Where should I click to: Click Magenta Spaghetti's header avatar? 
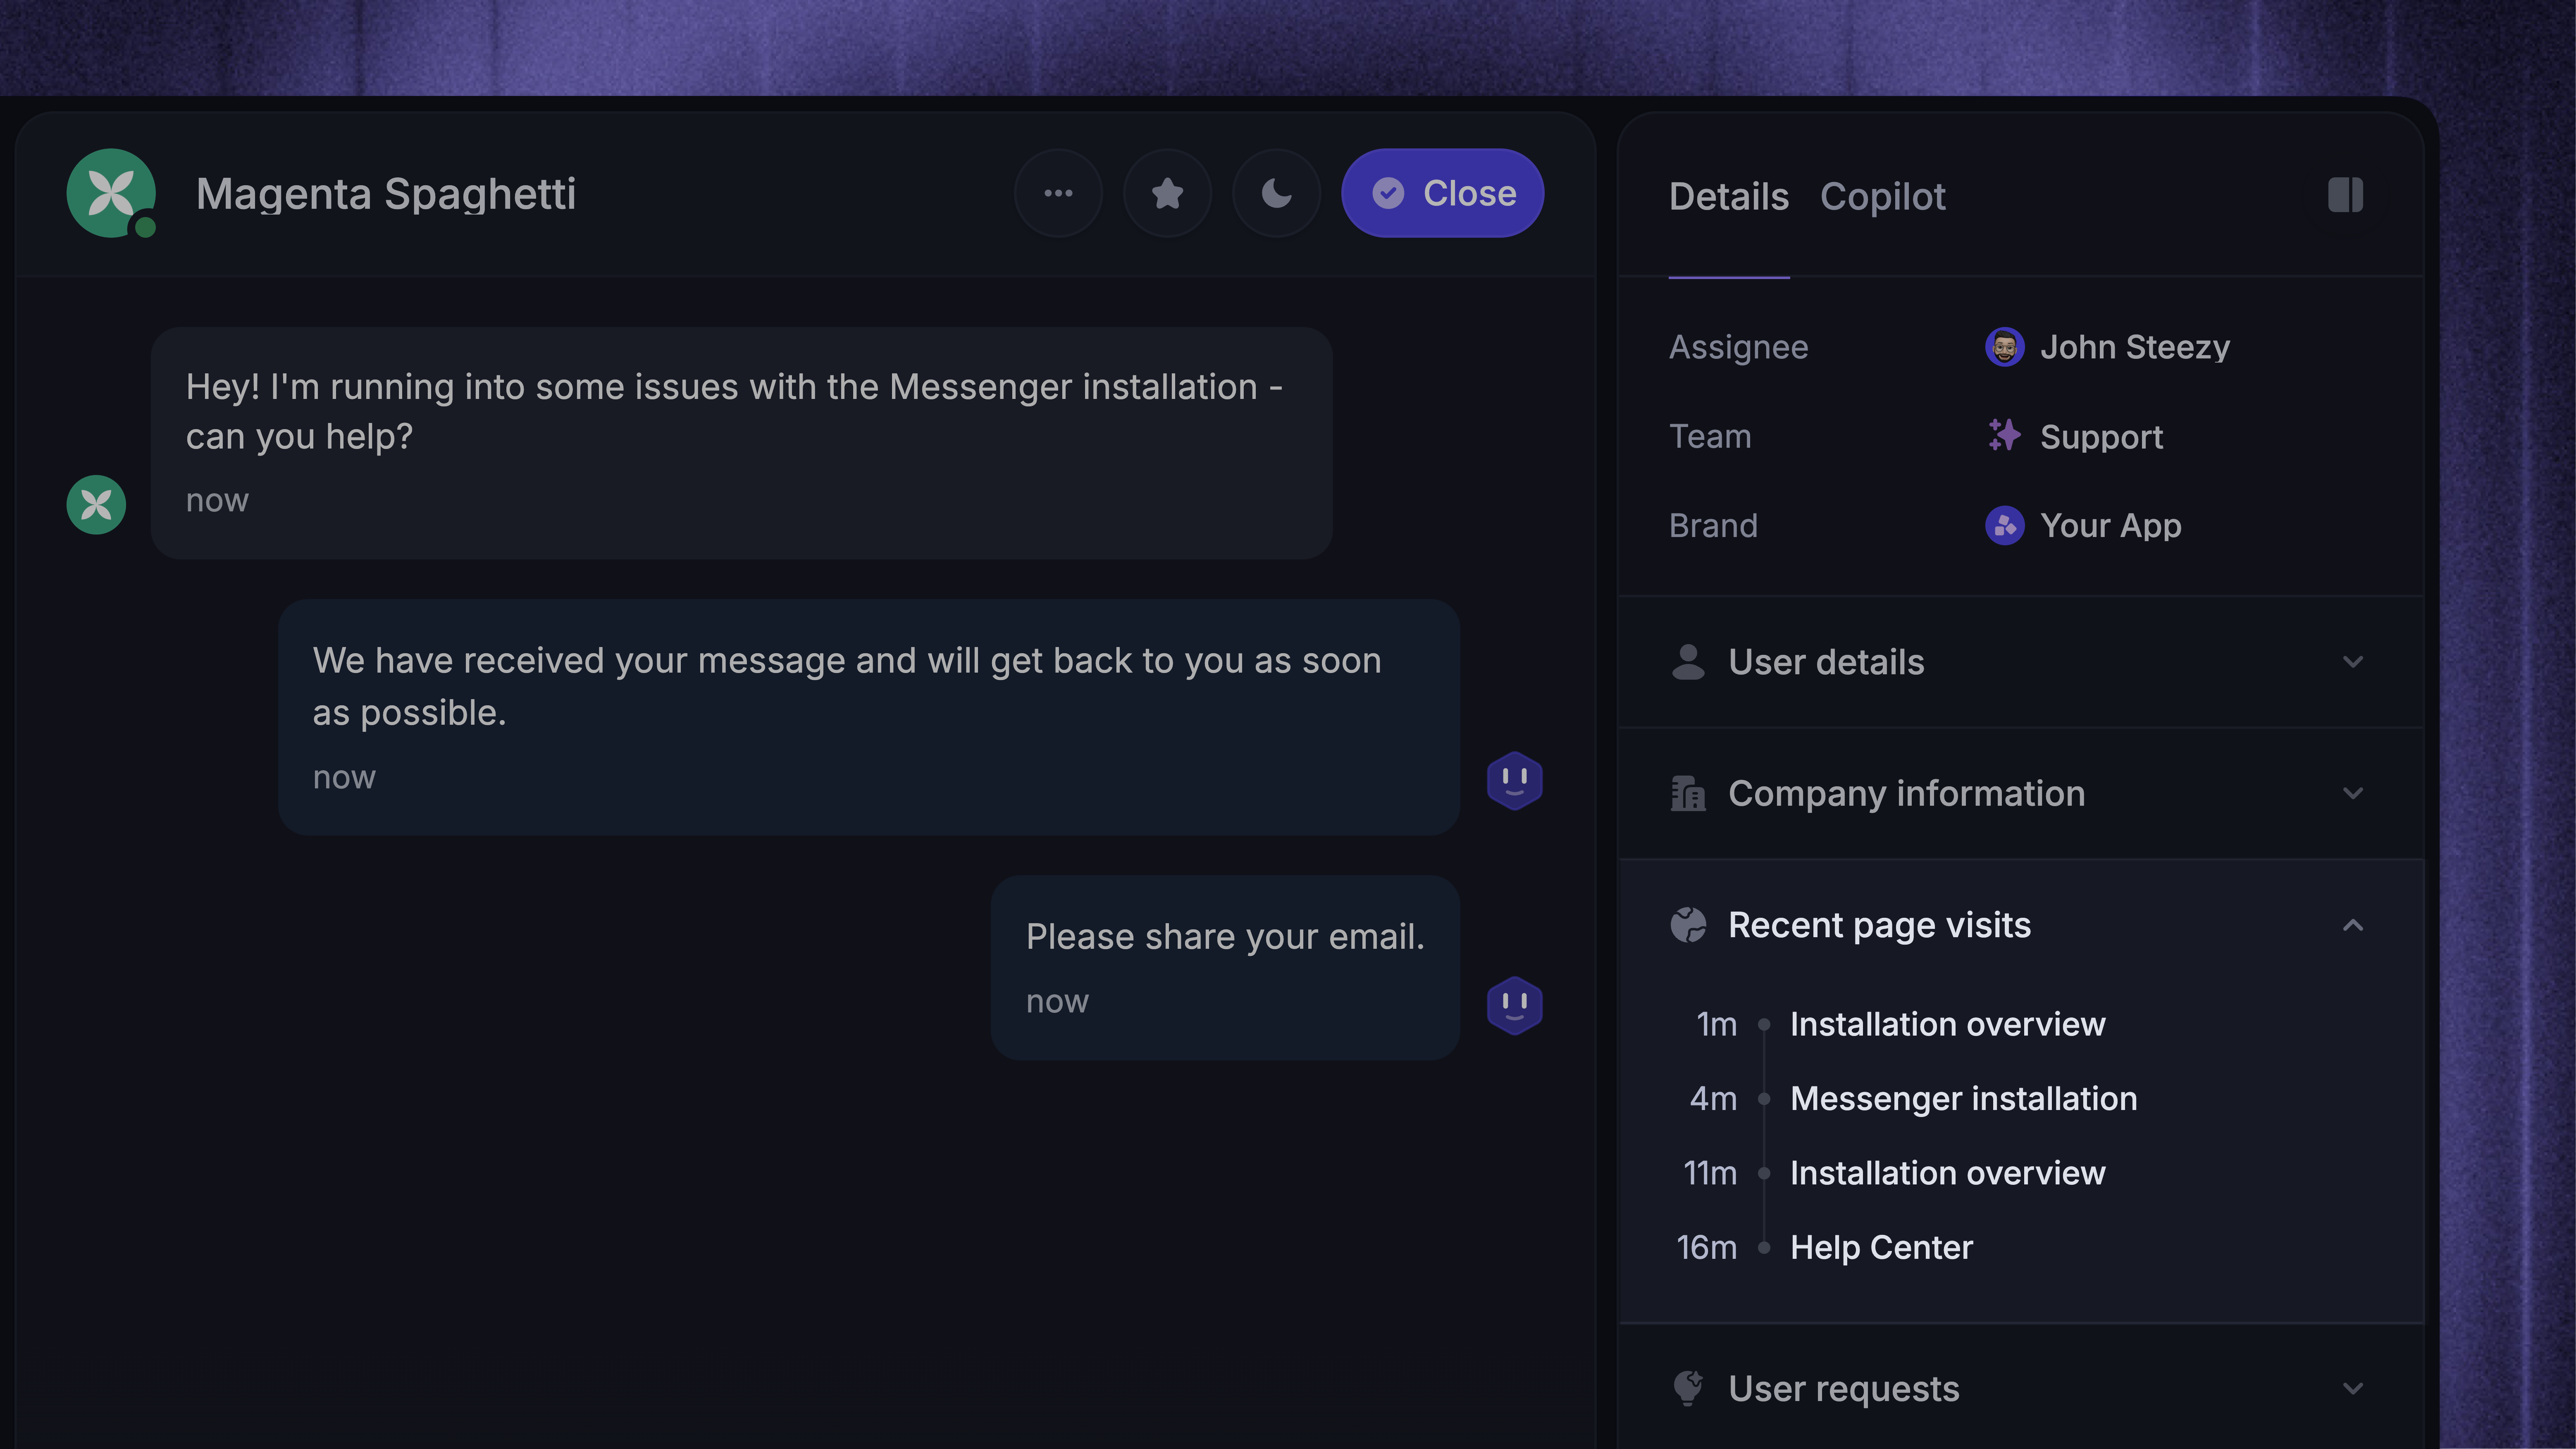click(111, 193)
